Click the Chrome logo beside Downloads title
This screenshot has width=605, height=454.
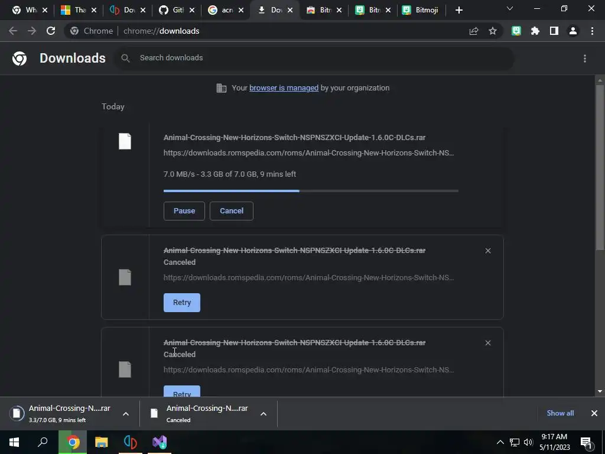pyautogui.click(x=19, y=59)
